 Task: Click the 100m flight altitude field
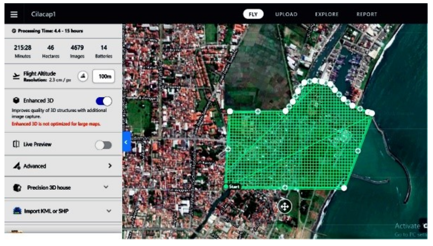[x=104, y=77]
